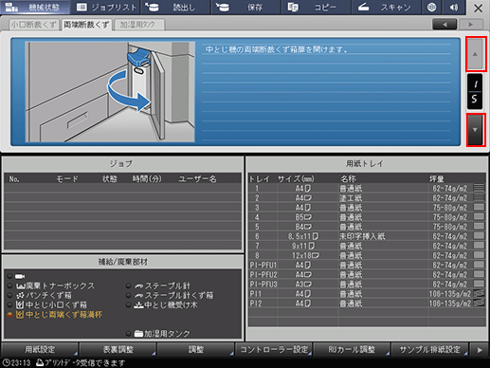Click PI2 106-135g/m2 weight cell
The width and height of the screenshot is (490, 368).
click(x=450, y=304)
